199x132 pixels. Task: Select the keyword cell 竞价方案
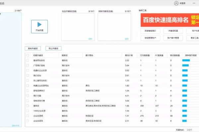pos(37,96)
